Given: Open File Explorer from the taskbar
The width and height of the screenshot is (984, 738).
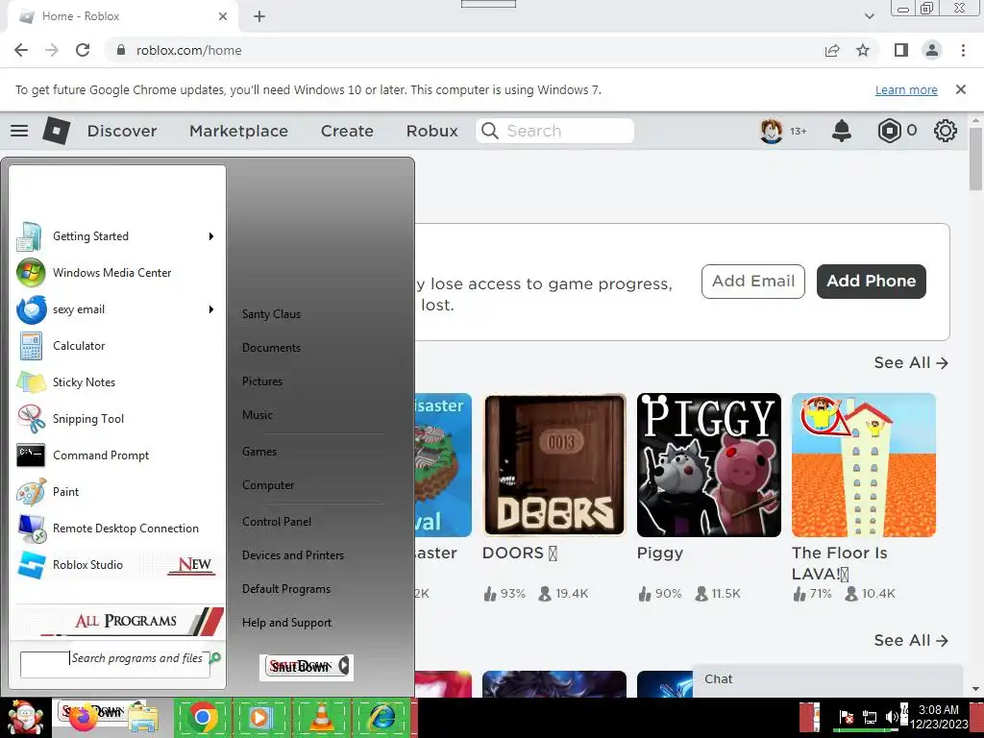Looking at the screenshot, I should click(143, 719).
